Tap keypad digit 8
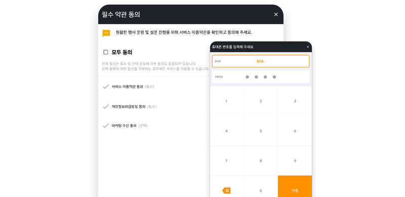405x197 pixels. tap(261, 161)
